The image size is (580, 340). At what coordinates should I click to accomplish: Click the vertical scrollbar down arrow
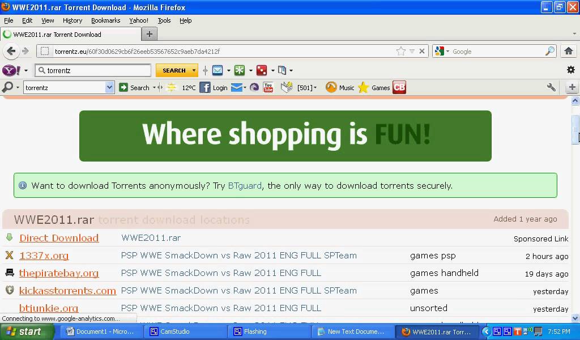(575, 318)
